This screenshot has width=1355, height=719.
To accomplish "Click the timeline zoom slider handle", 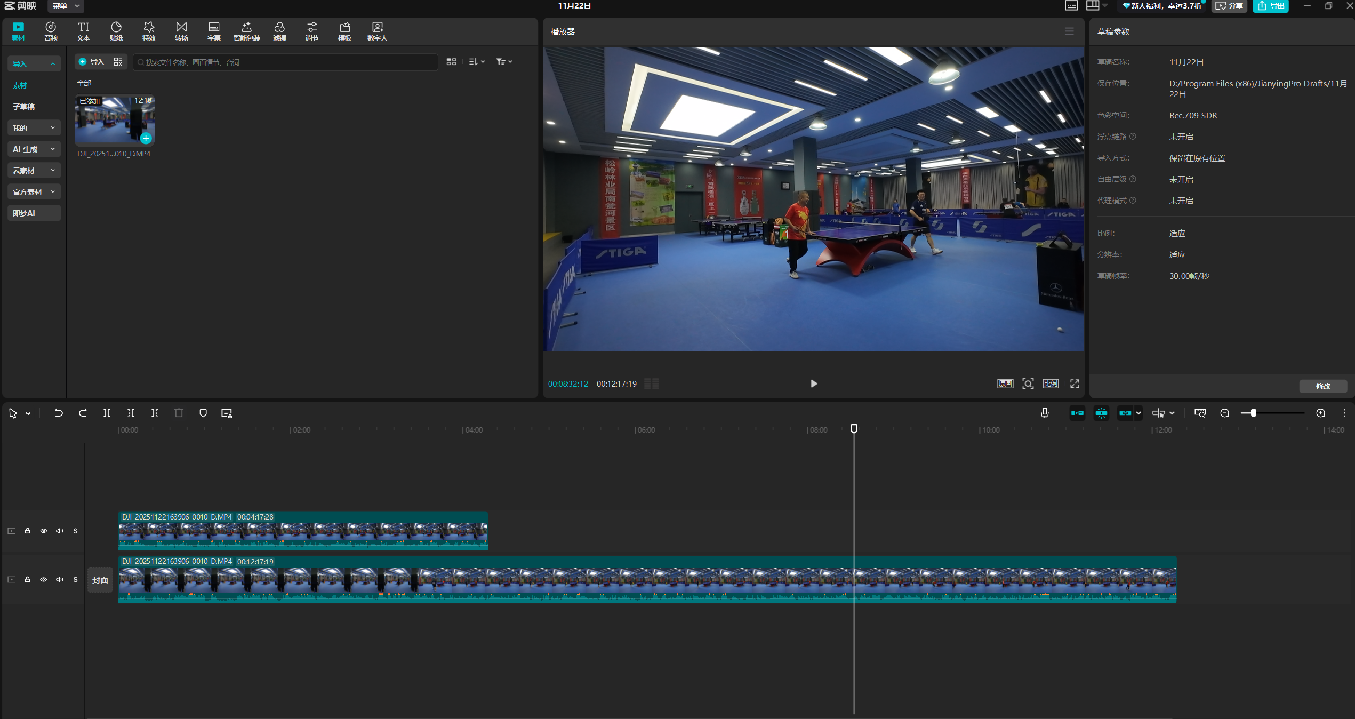I will (1253, 413).
